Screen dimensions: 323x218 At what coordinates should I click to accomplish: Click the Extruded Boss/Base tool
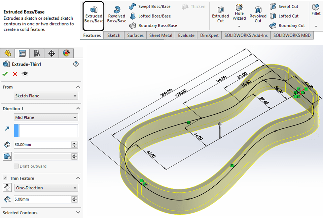click(93, 15)
